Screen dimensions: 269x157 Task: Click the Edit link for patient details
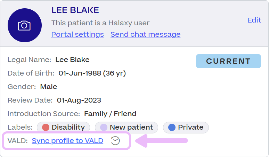[254, 20]
